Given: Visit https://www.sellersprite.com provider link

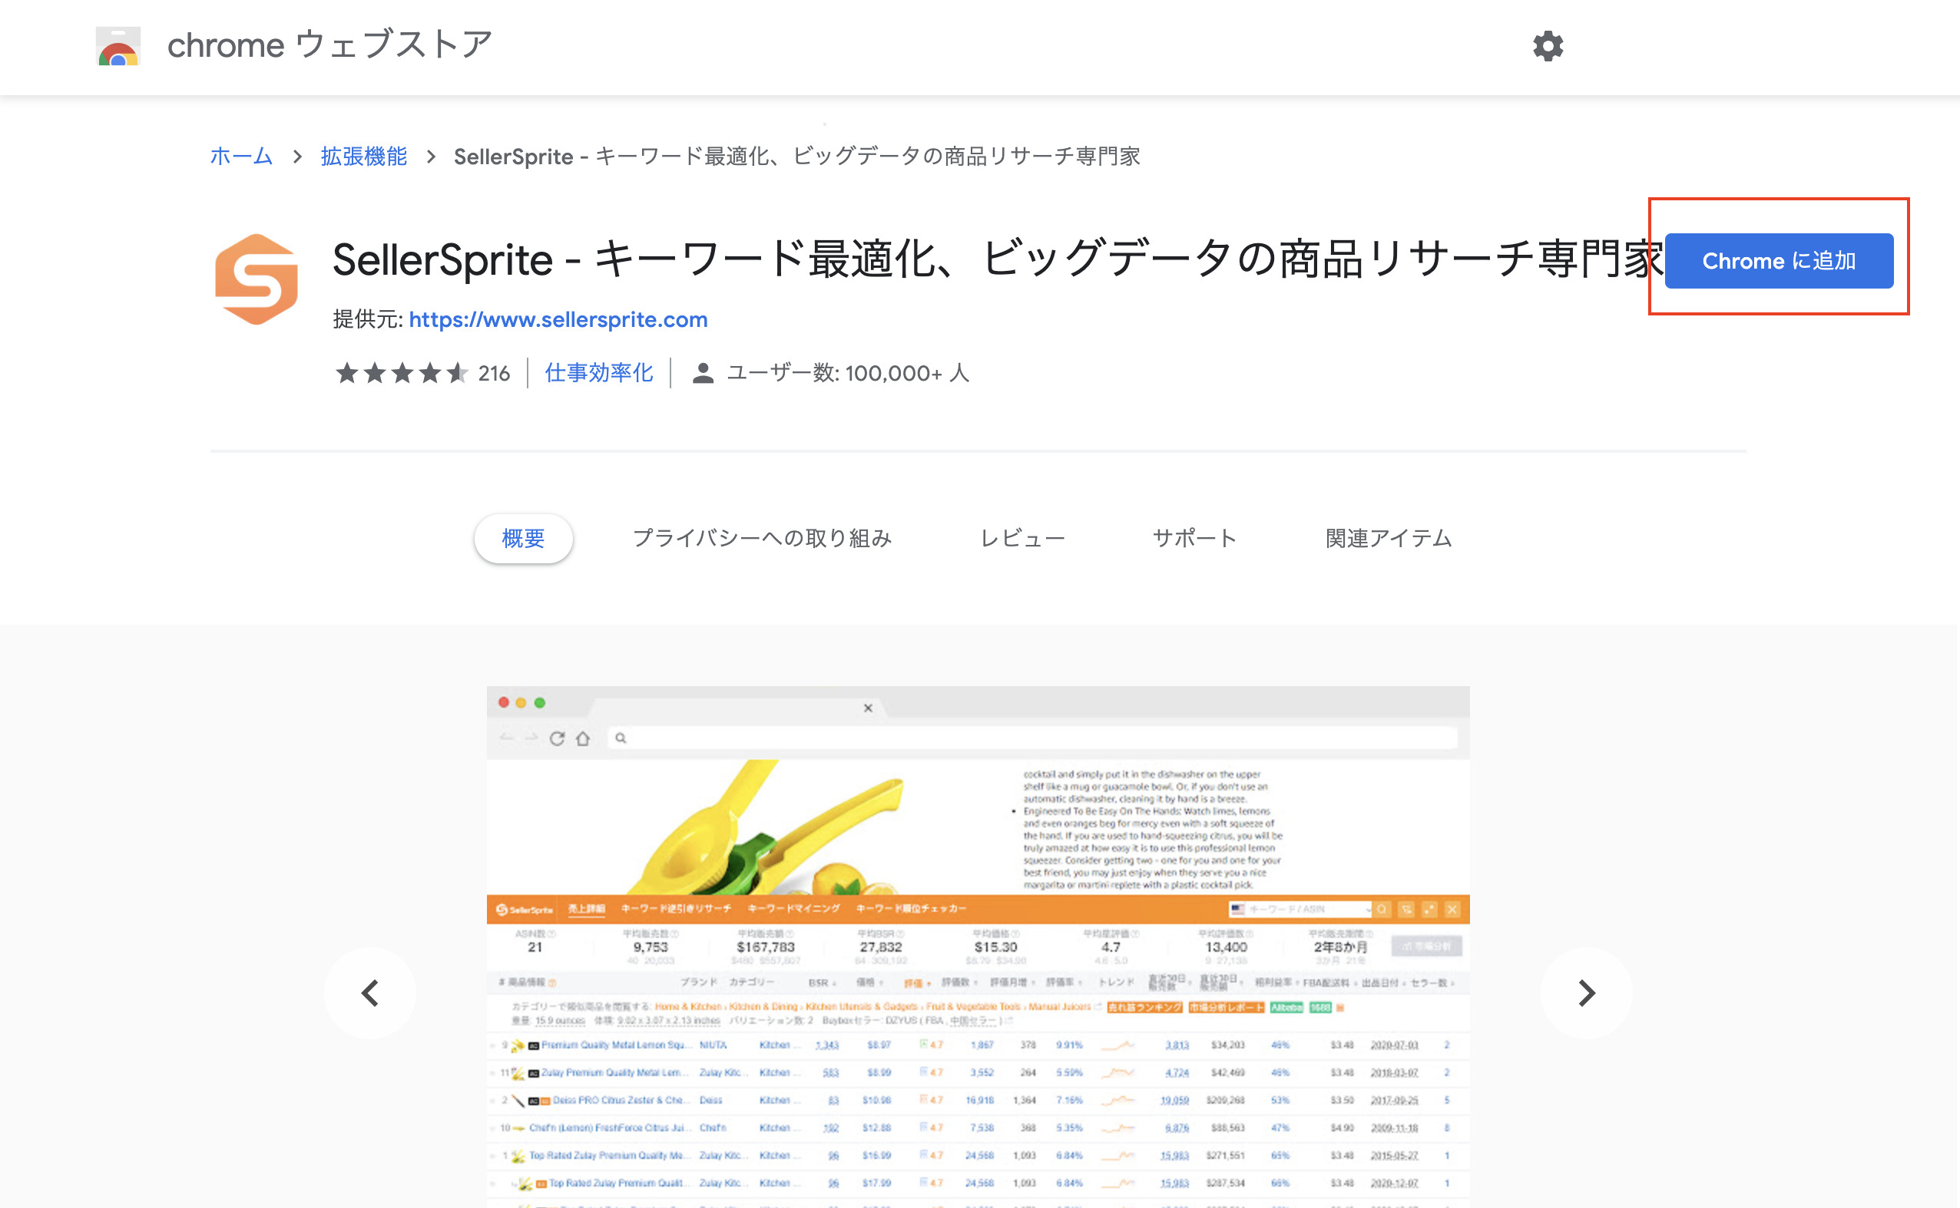Looking at the screenshot, I should pos(558,319).
